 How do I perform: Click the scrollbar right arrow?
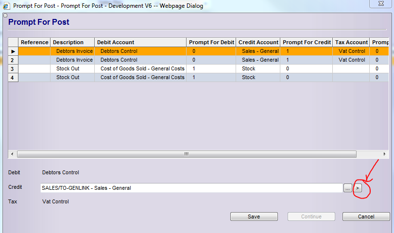(385, 154)
